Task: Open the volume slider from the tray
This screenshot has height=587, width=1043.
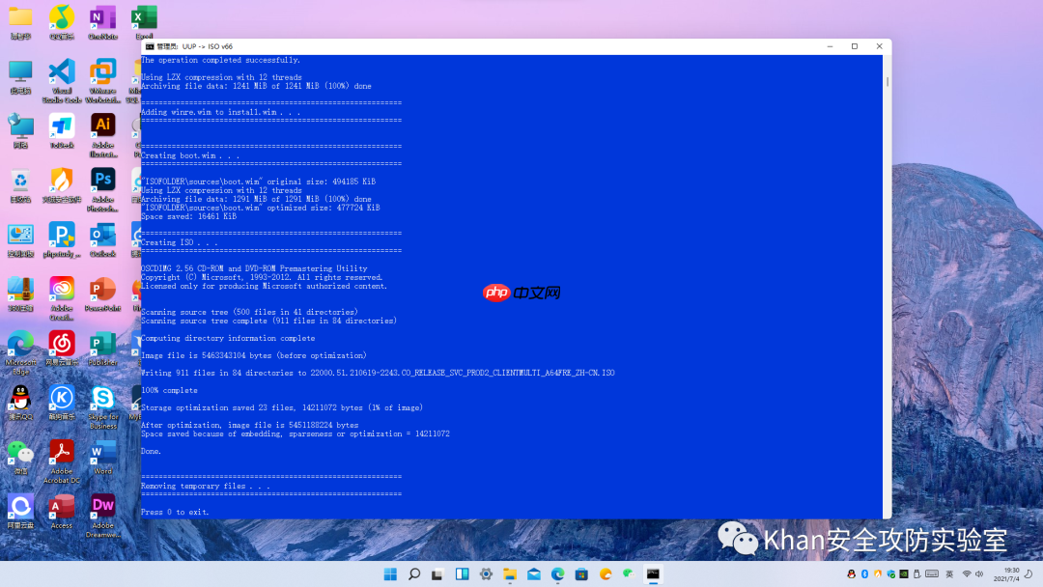Action: click(x=980, y=573)
